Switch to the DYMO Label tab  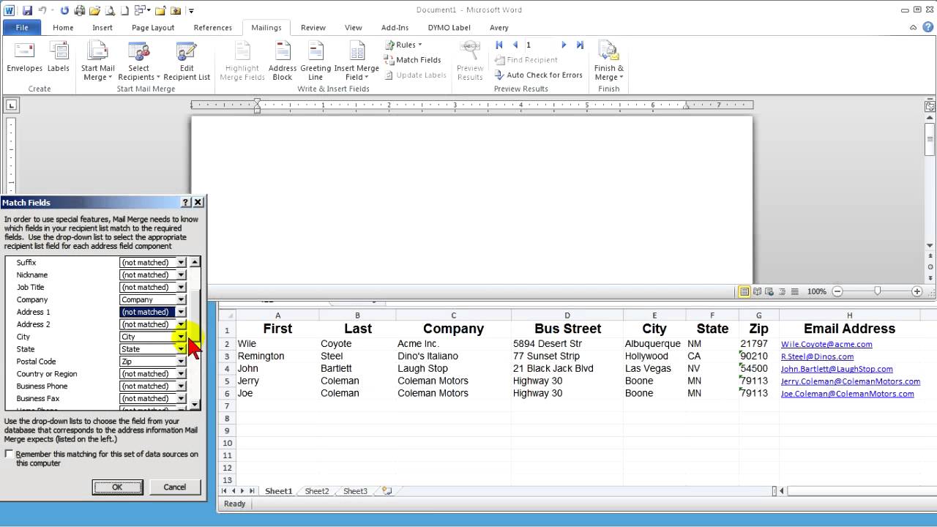click(x=449, y=28)
